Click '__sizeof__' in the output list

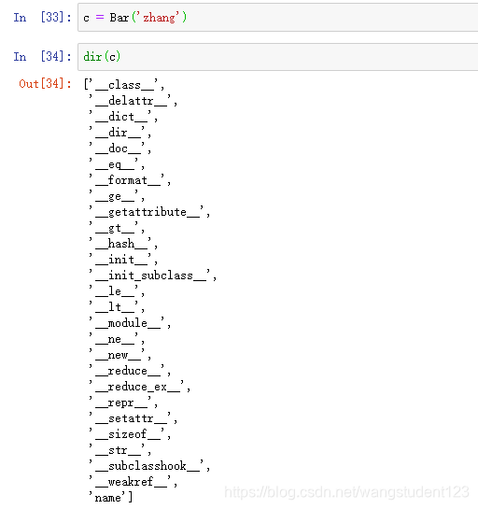(x=127, y=434)
